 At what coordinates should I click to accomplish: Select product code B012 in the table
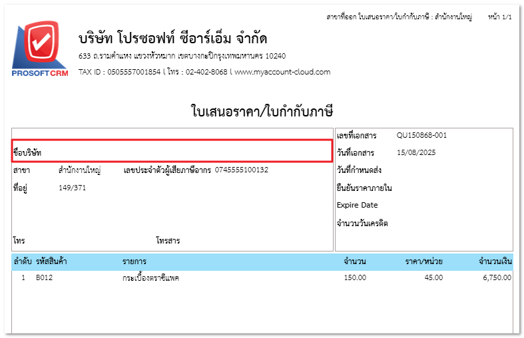[x=44, y=277]
